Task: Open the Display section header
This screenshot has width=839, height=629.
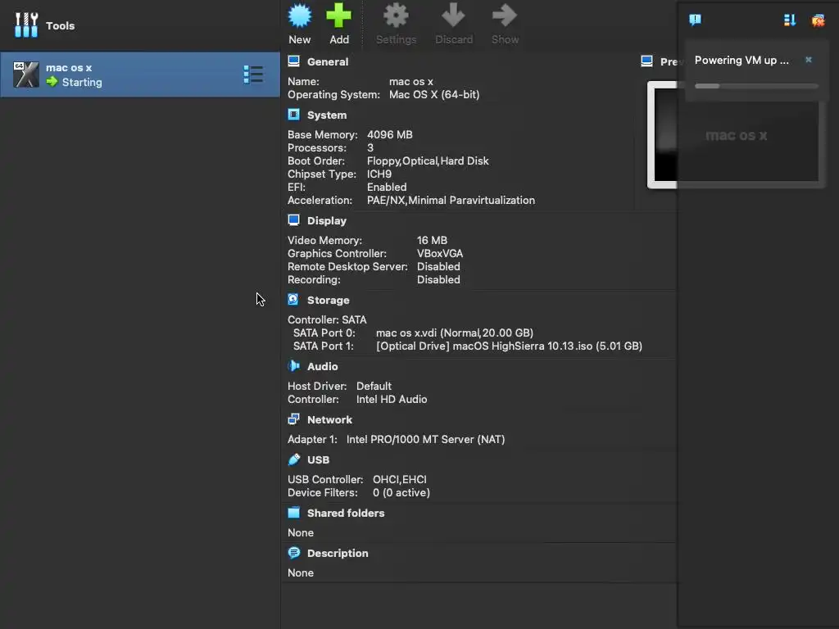Action: click(327, 220)
